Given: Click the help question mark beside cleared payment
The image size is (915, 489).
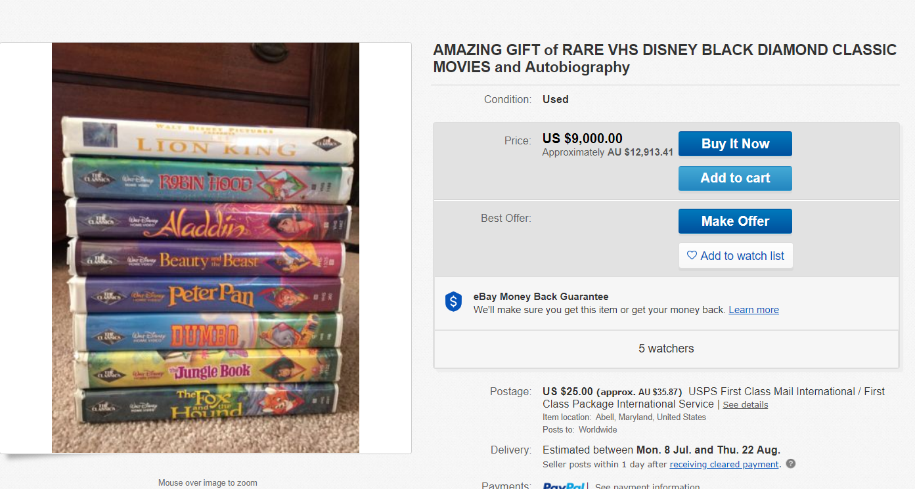Looking at the screenshot, I should coord(791,464).
